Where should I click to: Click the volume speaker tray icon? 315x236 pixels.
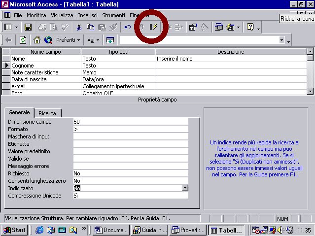click(x=280, y=230)
